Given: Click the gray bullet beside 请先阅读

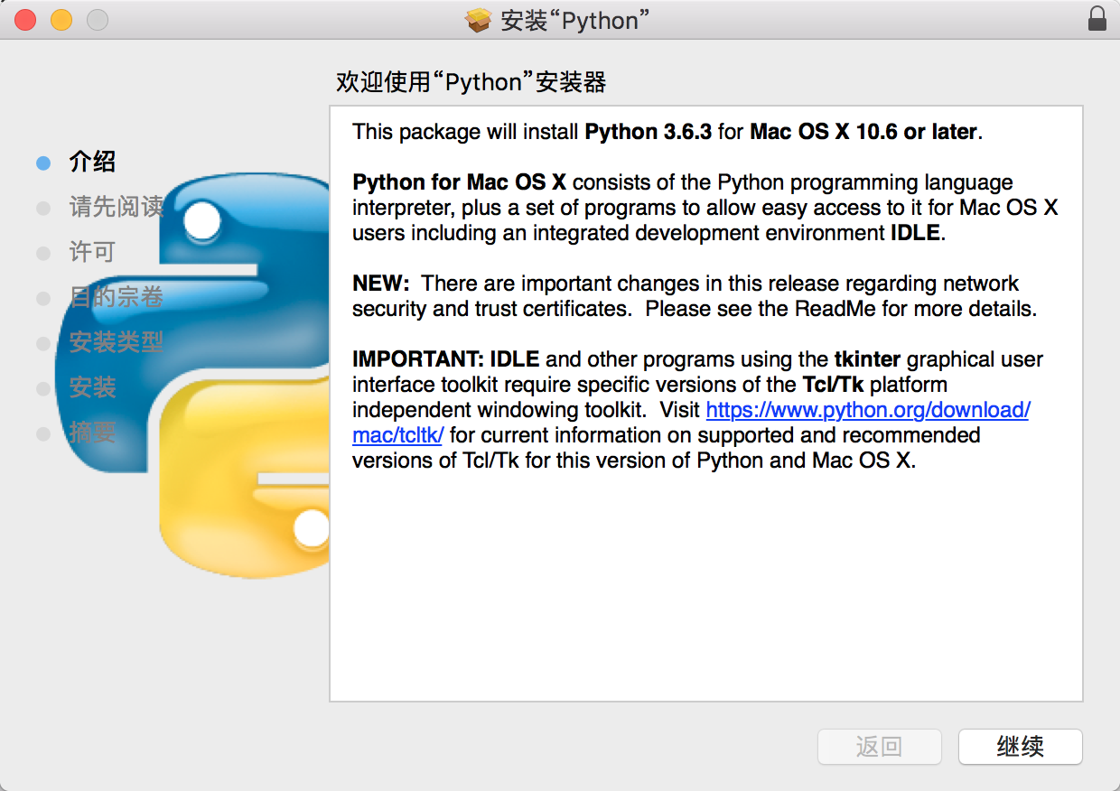Looking at the screenshot, I should point(43,208).
